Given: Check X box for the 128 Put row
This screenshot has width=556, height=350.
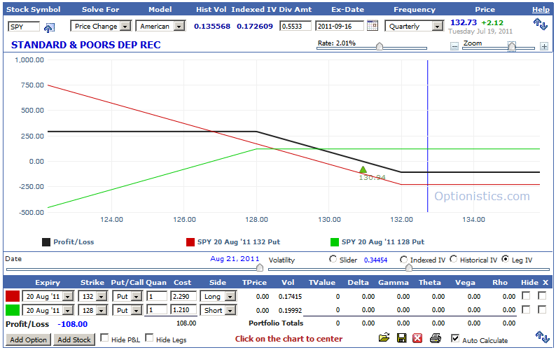Looking at the screenshot, I should tap(542, 309).
